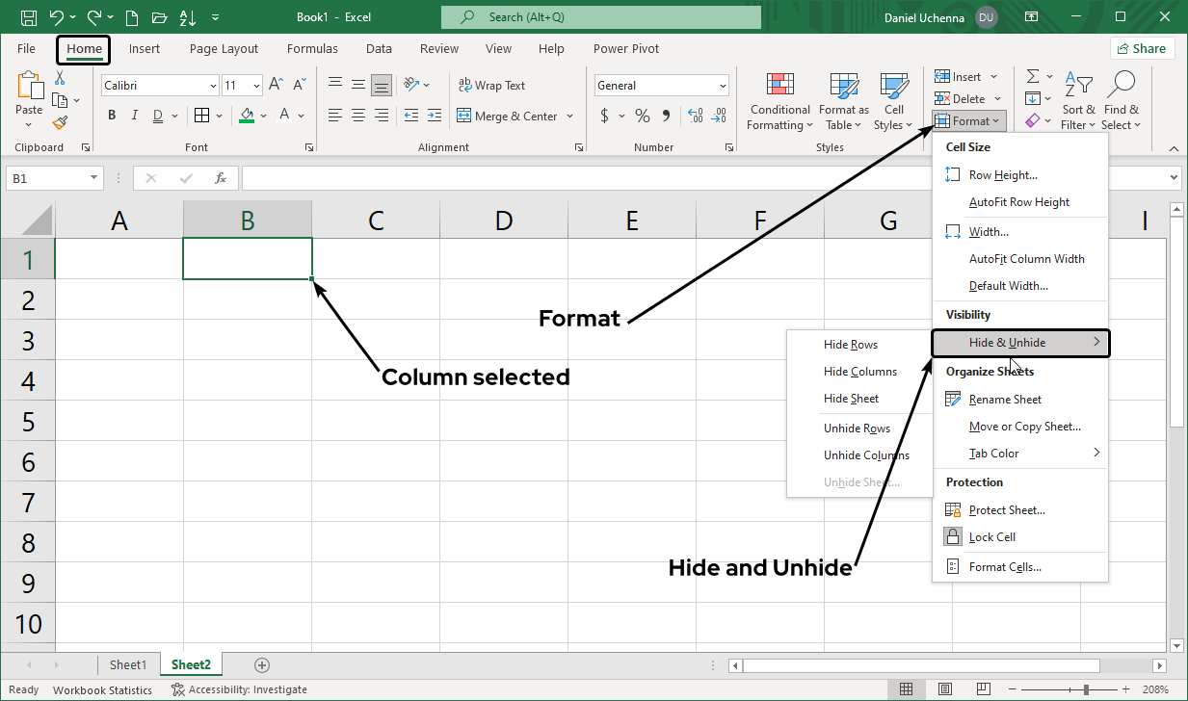Screen dimensions: 1188x701
Task: Click the Italic formatting icon
Action: [x=134, y=115]
